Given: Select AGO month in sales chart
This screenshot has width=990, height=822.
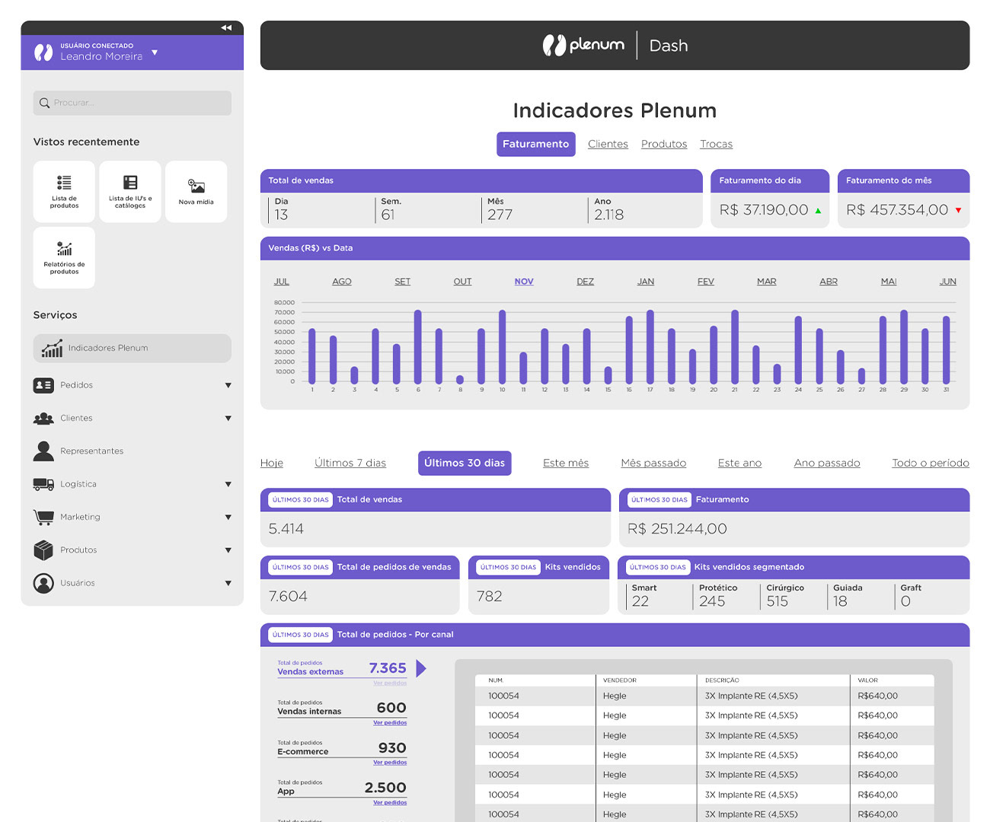Looking at the screenshot, I should point(342,282).
